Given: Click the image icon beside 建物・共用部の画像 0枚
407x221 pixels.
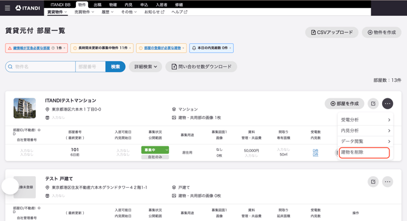Looking at the screenshot, I should pos(174,196).
